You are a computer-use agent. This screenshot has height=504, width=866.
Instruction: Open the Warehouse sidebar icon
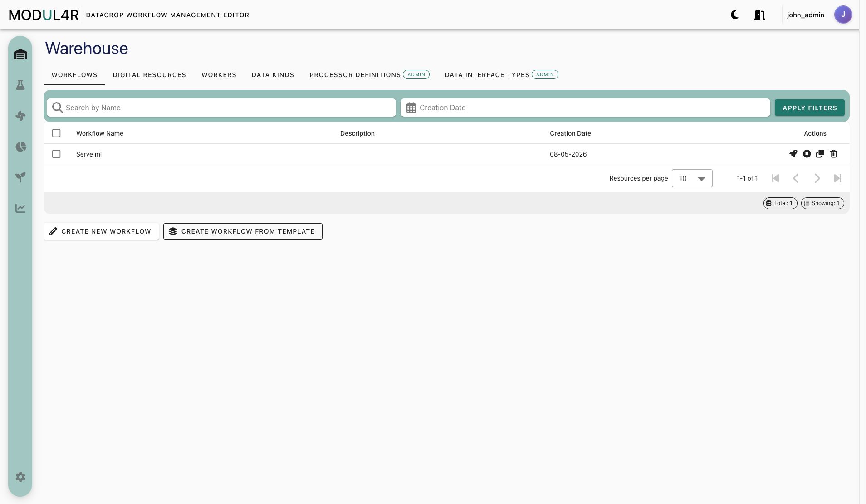click(20, 54)
